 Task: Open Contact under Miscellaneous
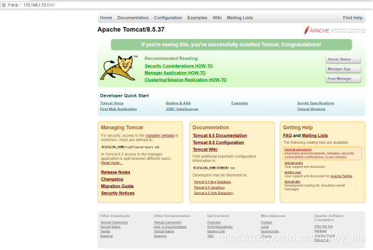click(x=267, y=222)
